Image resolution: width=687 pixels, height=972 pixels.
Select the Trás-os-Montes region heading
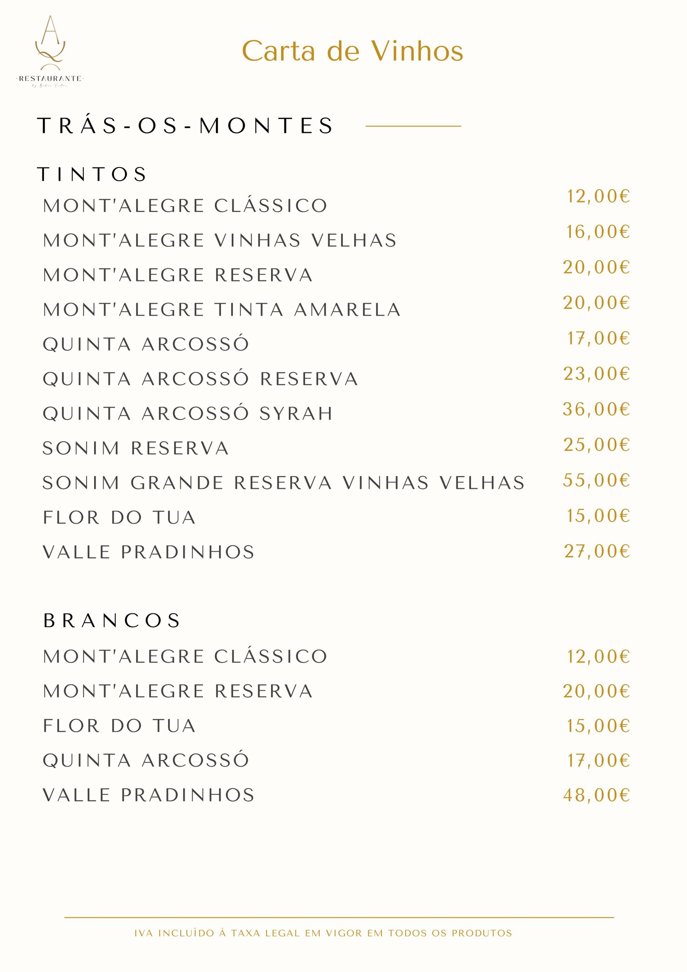tap(185, 125)
